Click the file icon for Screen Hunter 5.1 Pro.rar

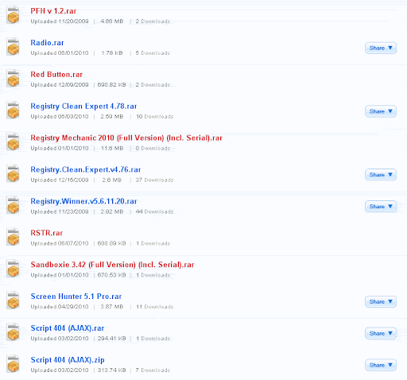(13, 301)
